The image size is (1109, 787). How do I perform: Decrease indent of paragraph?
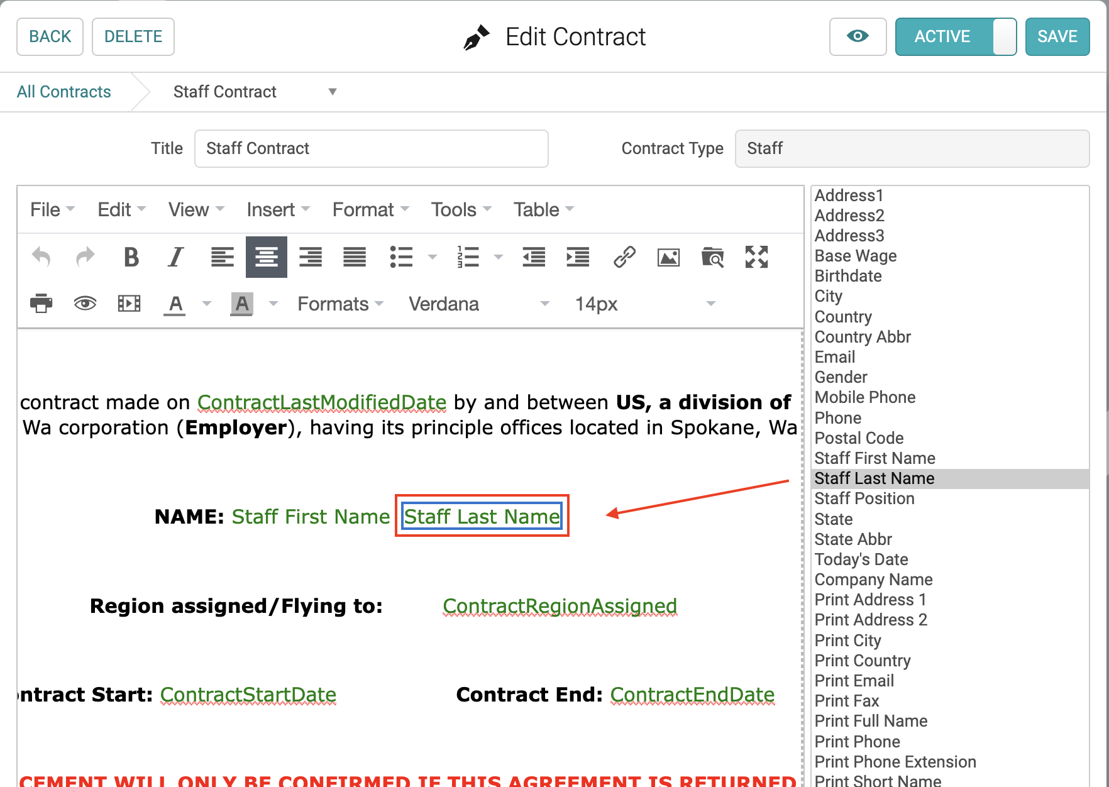[534, 256]
